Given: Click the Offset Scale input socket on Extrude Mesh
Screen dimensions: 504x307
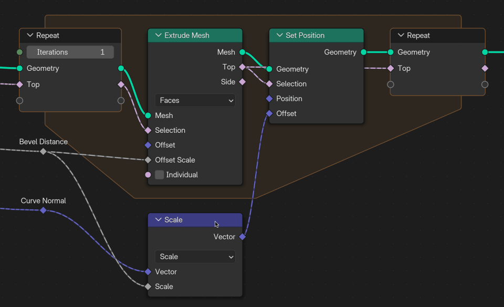Looking at the screenshot, I should 149,160.
